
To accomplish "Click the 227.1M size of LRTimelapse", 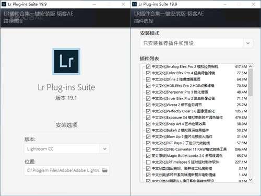I will pyautogui.click(x=241, y=162).
